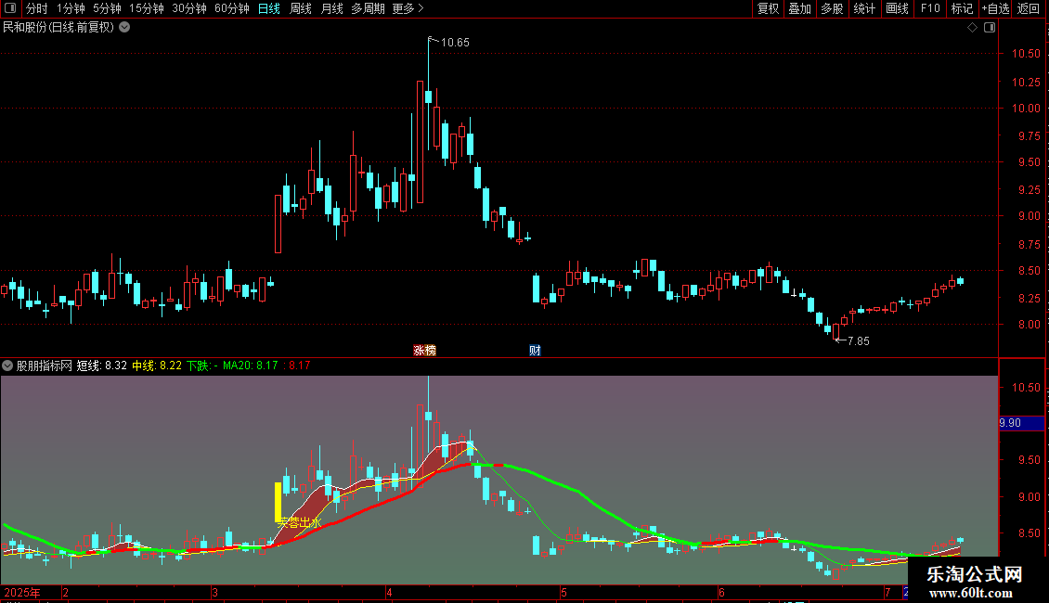Screen dimensions: 1049x603
Task: Activate the 画线 drawing tool
Action: click(x=897, y=8)
